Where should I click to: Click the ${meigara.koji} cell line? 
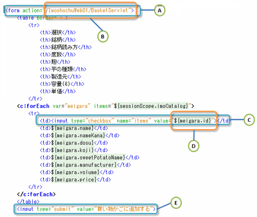[x=74, y=150]
